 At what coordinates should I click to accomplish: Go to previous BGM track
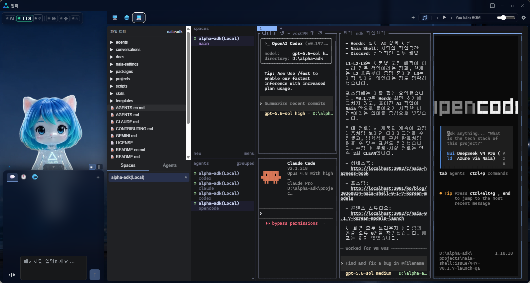pyautogui.click(x=437, y=18)
